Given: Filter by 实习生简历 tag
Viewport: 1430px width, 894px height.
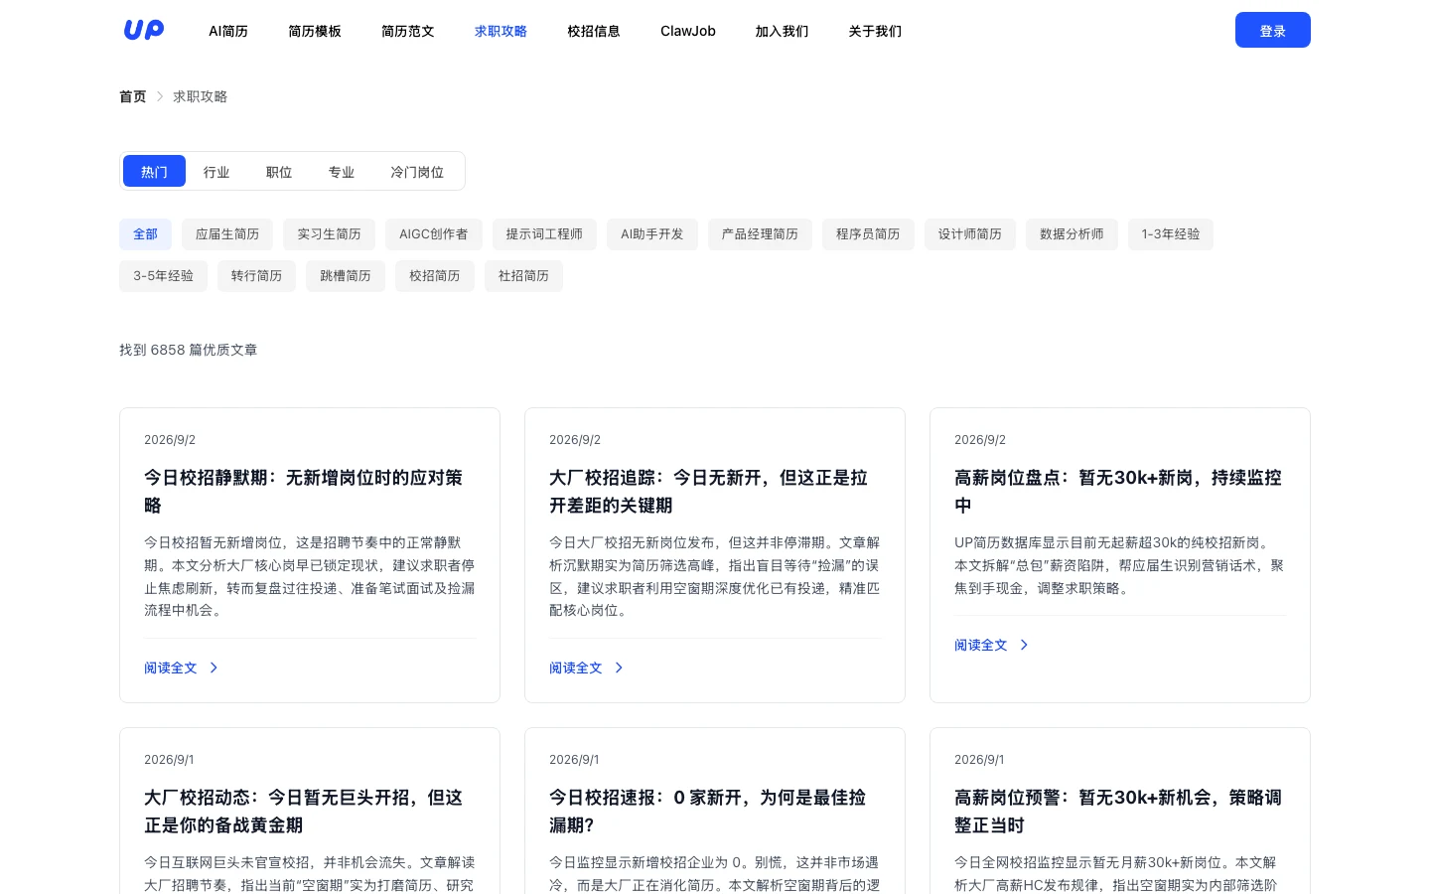Looking at the screenshot, I should click(x=329, y=234).
